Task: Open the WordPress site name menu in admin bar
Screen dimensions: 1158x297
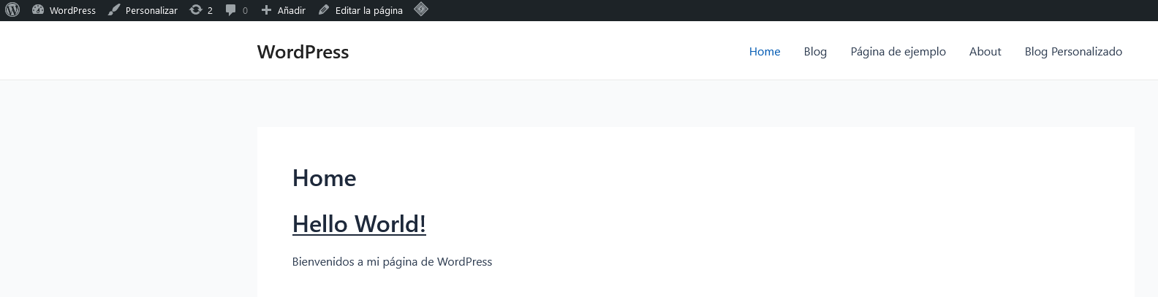Action: (72, 10)
